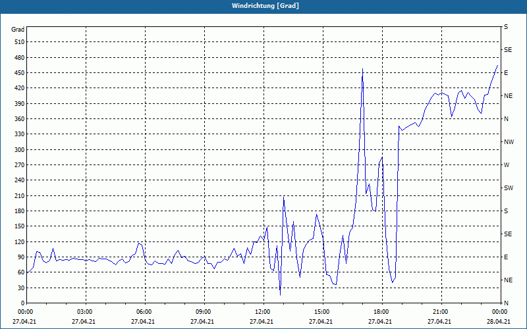This screenshot has width=527, height=329.
Task: Click the 27.04.21 date under 12:00
Action: point(262,322)
